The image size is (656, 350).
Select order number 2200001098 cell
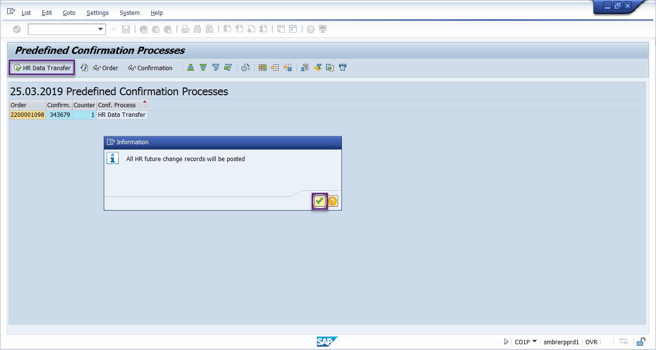click(27, 115)
